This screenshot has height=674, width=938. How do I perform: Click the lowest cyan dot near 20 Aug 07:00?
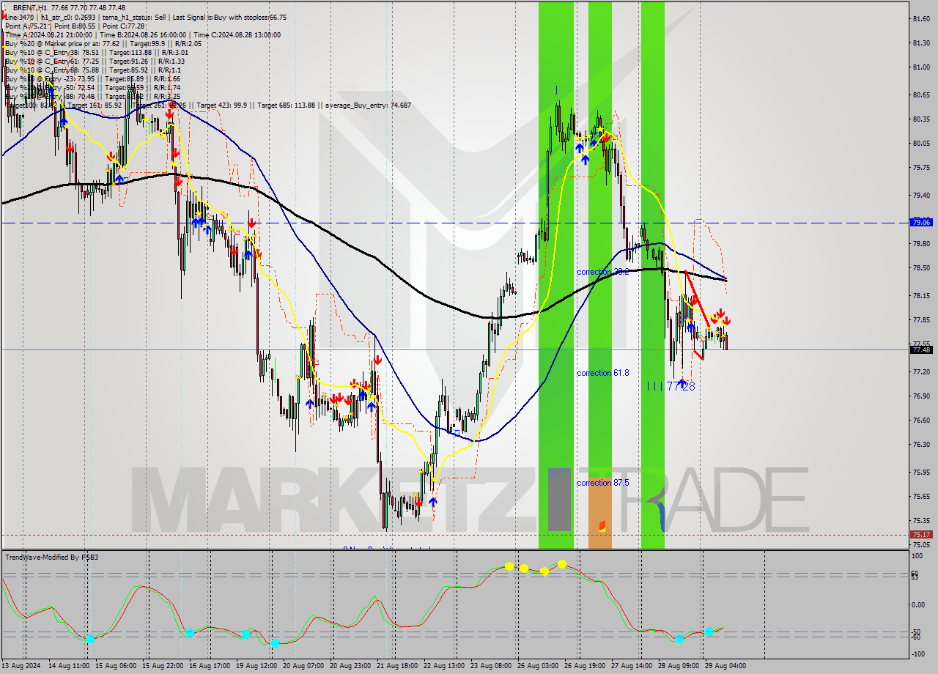pos(275,642)
